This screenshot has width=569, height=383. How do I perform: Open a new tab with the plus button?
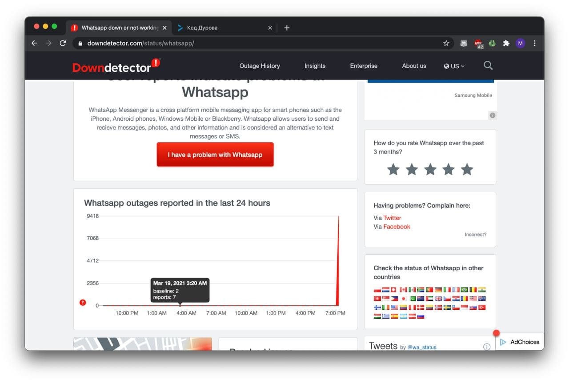287,28
